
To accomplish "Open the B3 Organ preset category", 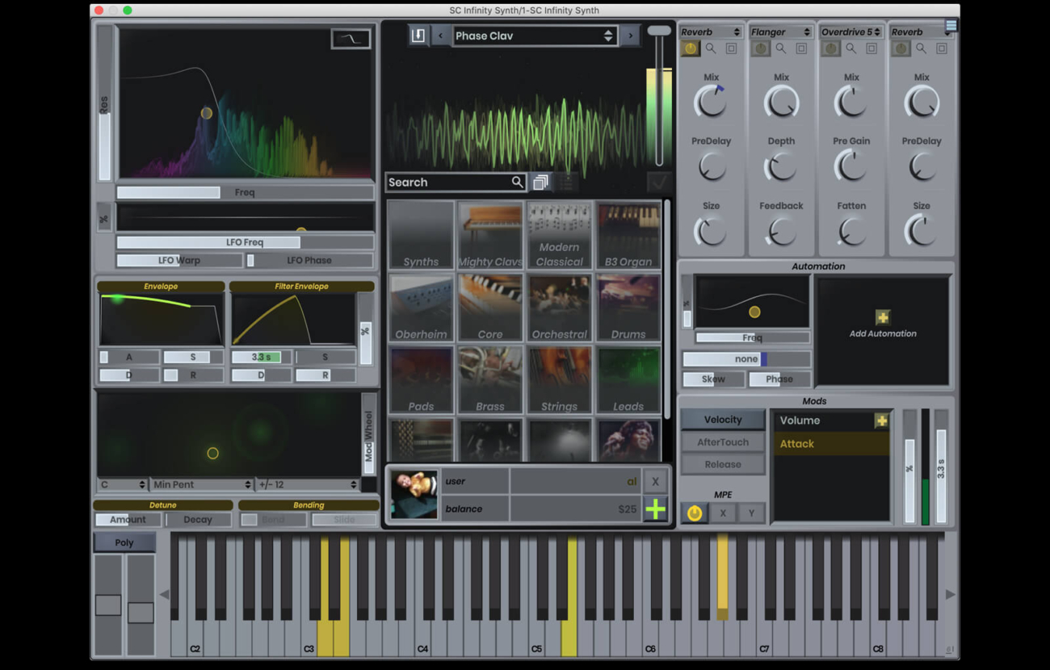I will click(628, 235).
